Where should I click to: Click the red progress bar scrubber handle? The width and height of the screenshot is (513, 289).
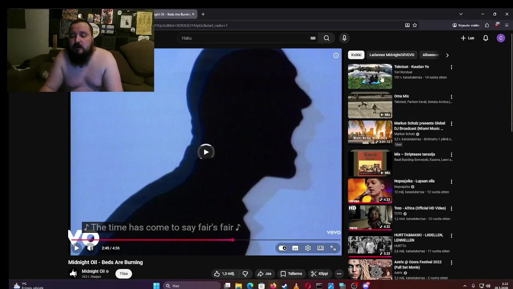tap(232, 240)
